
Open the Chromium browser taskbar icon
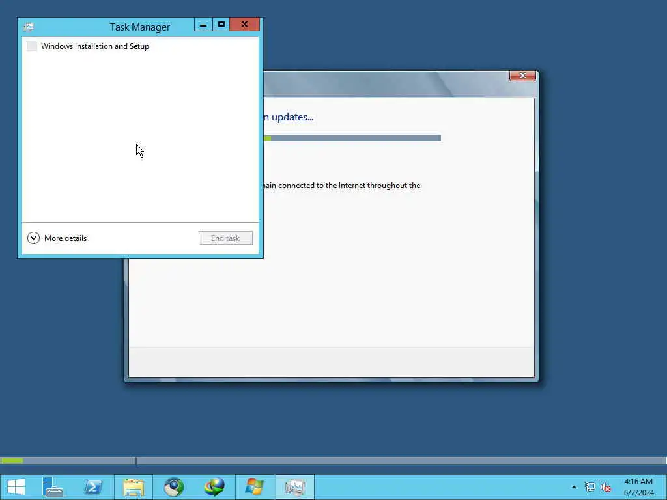coord(173,487)
